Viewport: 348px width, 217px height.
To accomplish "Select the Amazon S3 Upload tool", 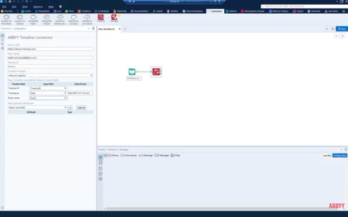I will pos(20,19).
